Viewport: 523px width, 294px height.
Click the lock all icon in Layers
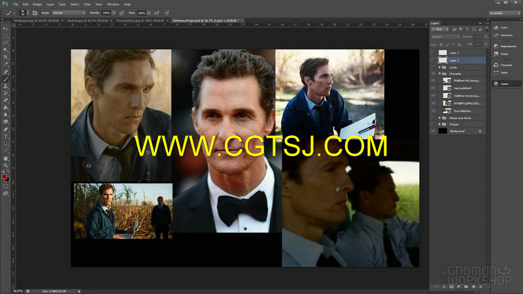click(x=460, y=44)
